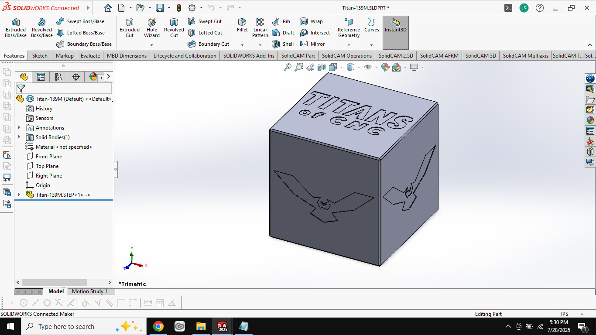Switch to the Sketch tab
This screenshot has height=335, width=596.
pos(40,55)
